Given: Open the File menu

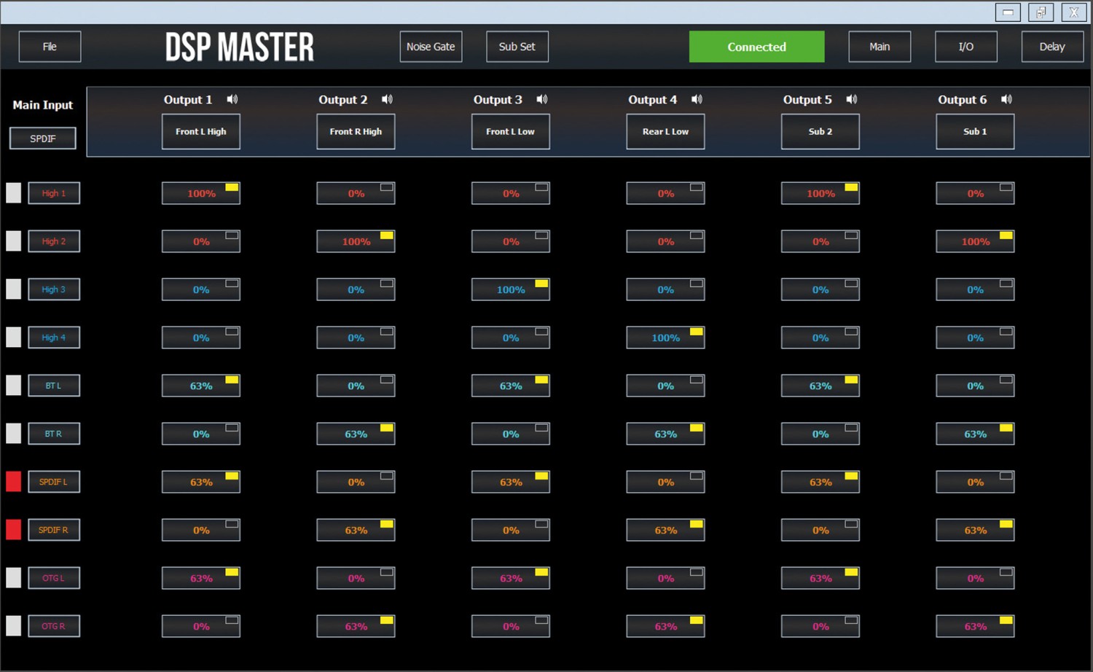Looking at the screenshot, I should [50, 47].
